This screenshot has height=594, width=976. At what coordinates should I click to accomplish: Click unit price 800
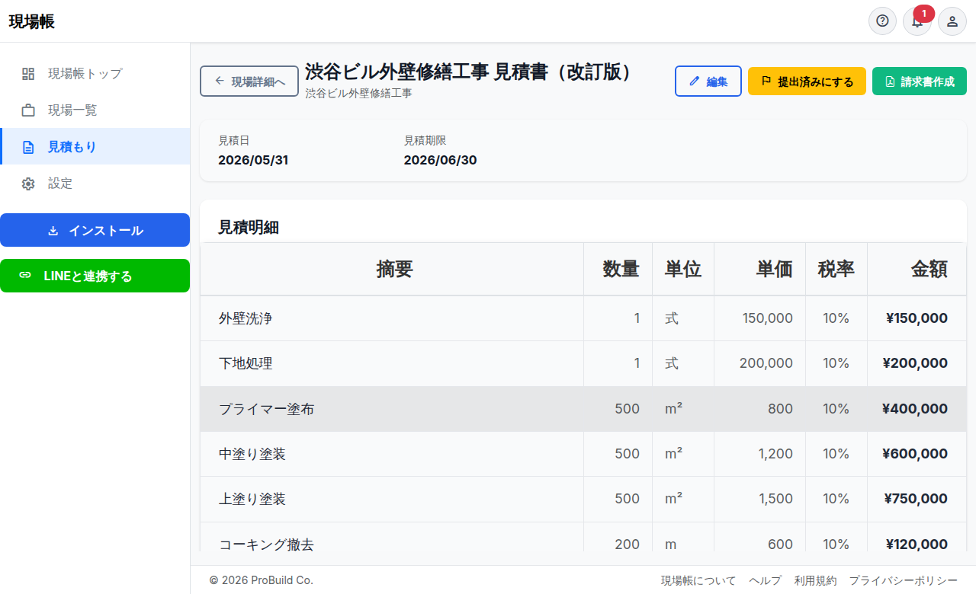point(781,409)
